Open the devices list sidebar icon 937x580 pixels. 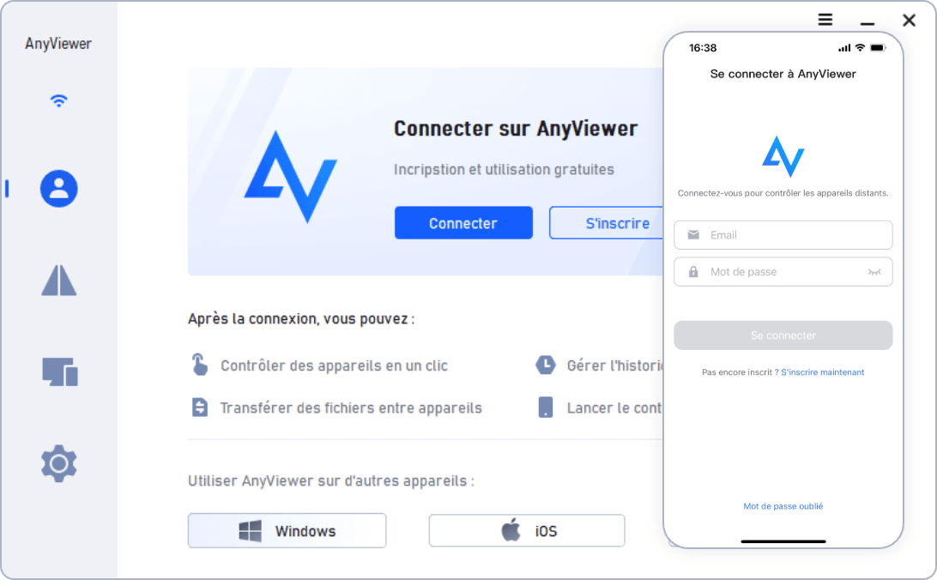coord(60,372)
